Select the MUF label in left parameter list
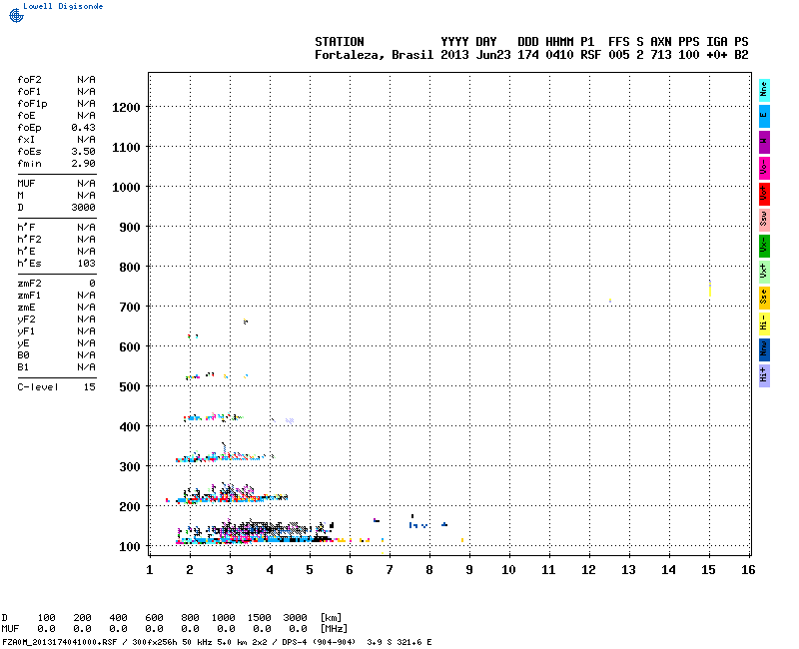Screen dimensions: 799x649 (27, 184)
